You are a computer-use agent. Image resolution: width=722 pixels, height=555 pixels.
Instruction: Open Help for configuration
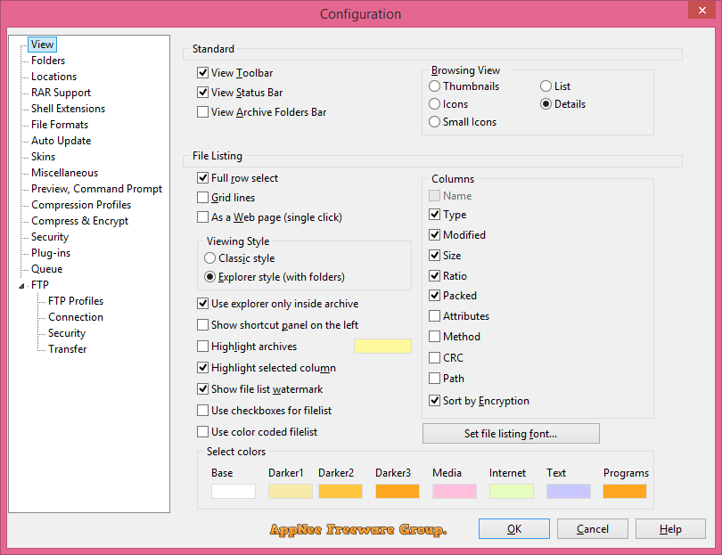click(x=670, y=529)
